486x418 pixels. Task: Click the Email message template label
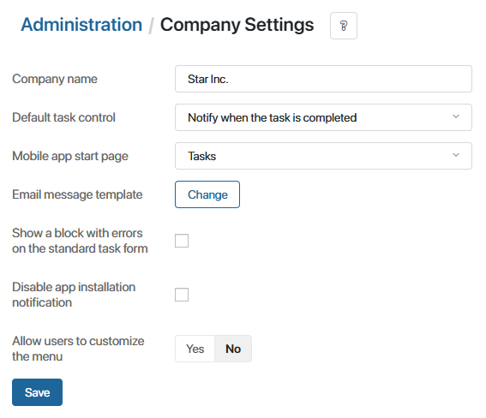click(x=77, y=194)
